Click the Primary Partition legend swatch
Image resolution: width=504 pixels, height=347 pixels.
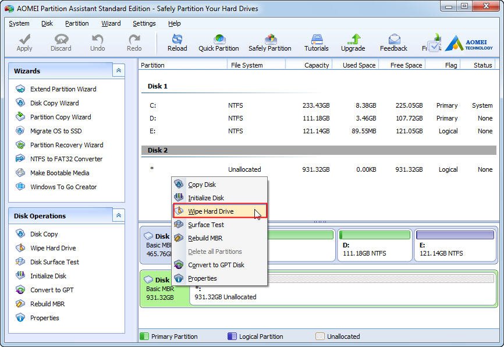point(144,337)
